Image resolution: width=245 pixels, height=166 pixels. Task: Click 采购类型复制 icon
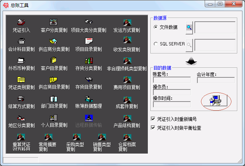click(77, 137)
